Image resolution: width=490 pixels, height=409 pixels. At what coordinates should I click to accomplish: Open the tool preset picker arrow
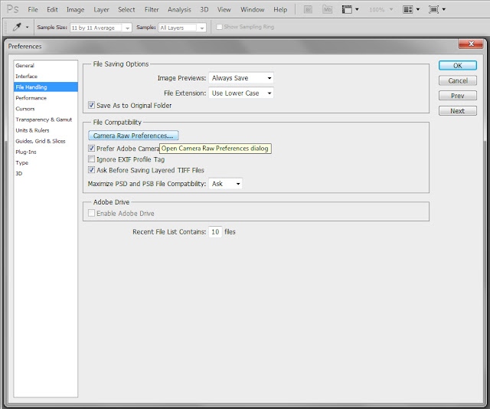[x=28, y=28]
